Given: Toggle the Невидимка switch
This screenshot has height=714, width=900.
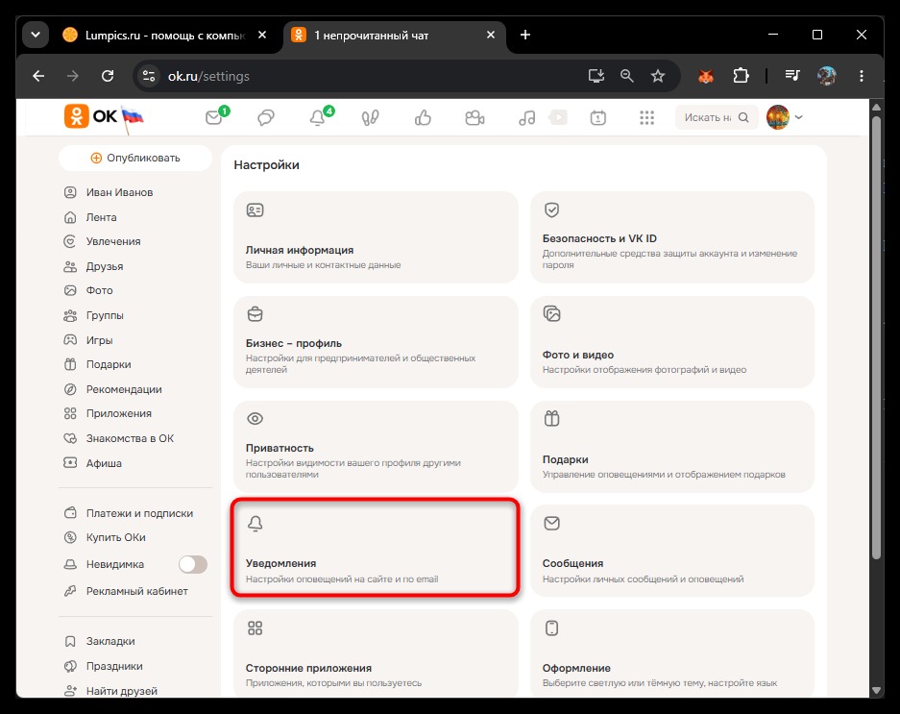Looking at the screenshot, I should [x=192, y=564].
